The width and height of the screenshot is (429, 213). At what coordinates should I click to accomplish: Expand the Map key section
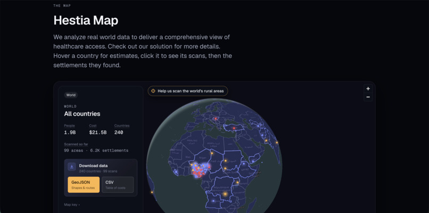[72, 204]
